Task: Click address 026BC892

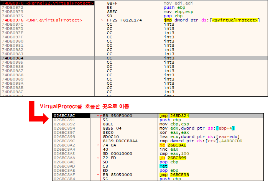Action: pyautogui.click(x=64, y=124)
